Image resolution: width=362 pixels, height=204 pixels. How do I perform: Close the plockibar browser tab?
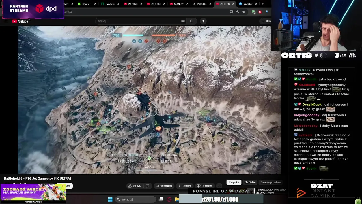pos(256,4)
